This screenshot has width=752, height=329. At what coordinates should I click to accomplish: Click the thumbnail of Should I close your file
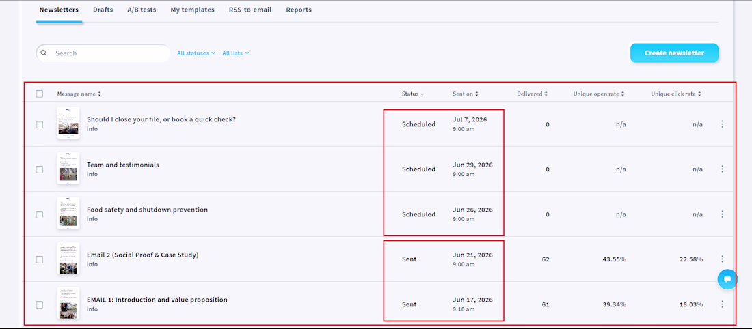coord(68,123)
